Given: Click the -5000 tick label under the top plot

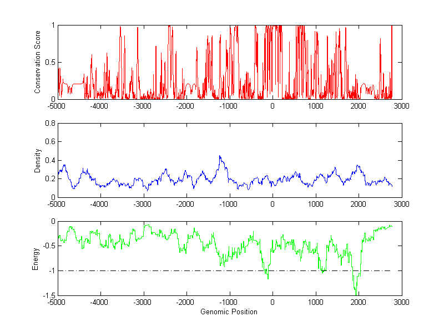Looking at the screenshot, I should point(57,106).
